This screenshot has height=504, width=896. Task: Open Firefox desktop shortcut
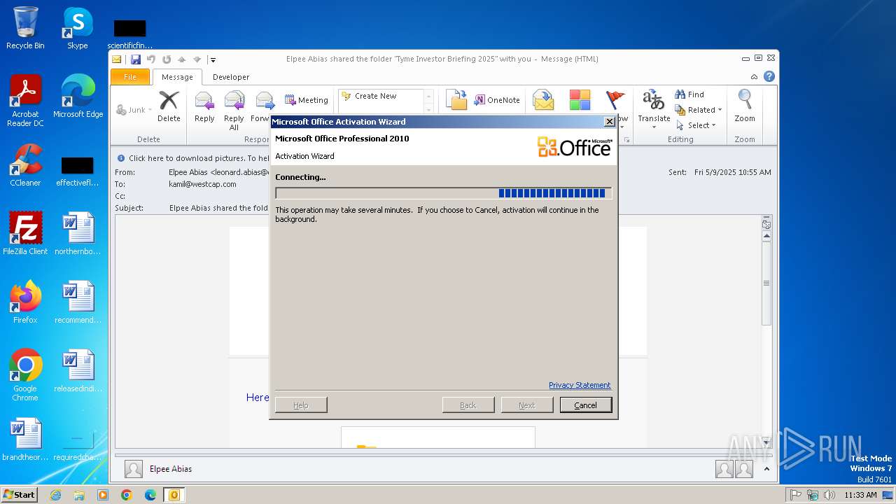(25, 302)
